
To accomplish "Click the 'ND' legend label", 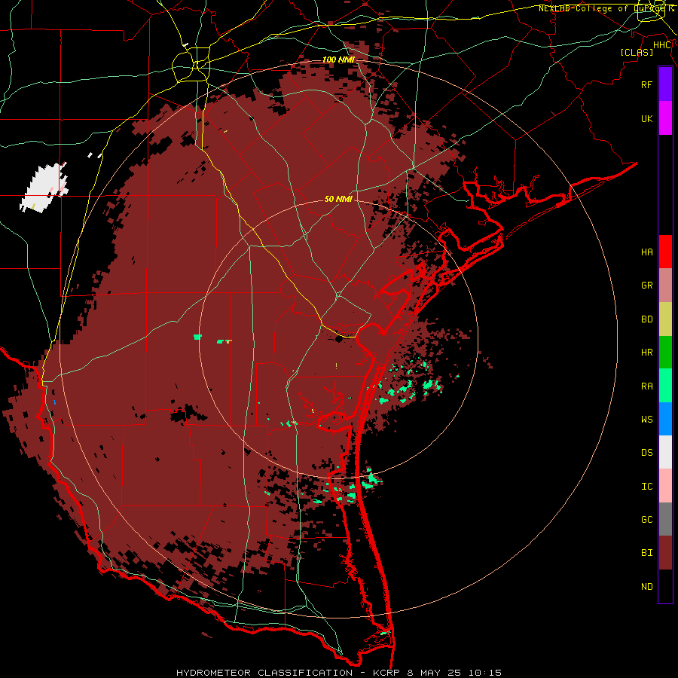I will point(646,587).
